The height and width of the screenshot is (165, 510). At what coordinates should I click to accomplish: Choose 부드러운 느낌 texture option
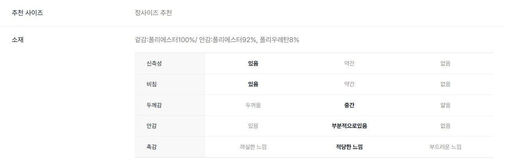(x=445, y=147)
